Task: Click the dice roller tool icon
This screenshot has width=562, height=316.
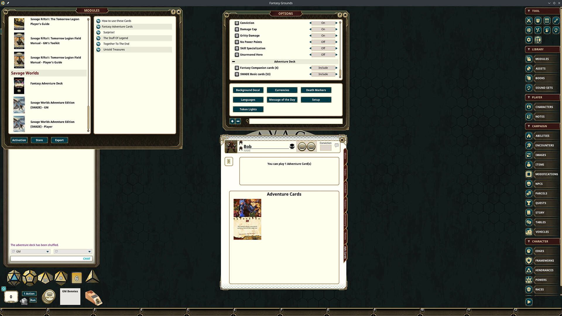Action: tap(529, 30)
